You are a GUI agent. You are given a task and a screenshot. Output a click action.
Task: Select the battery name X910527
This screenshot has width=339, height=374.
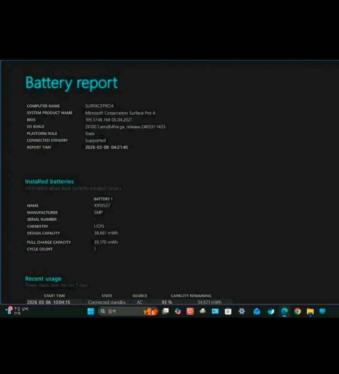pos(102,205)
